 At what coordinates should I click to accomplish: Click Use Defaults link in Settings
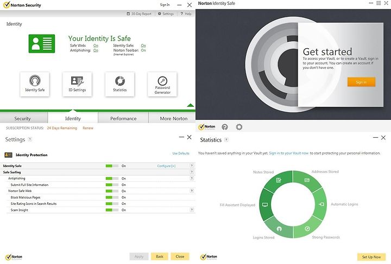pyautogui.click(x=181, y=153)
